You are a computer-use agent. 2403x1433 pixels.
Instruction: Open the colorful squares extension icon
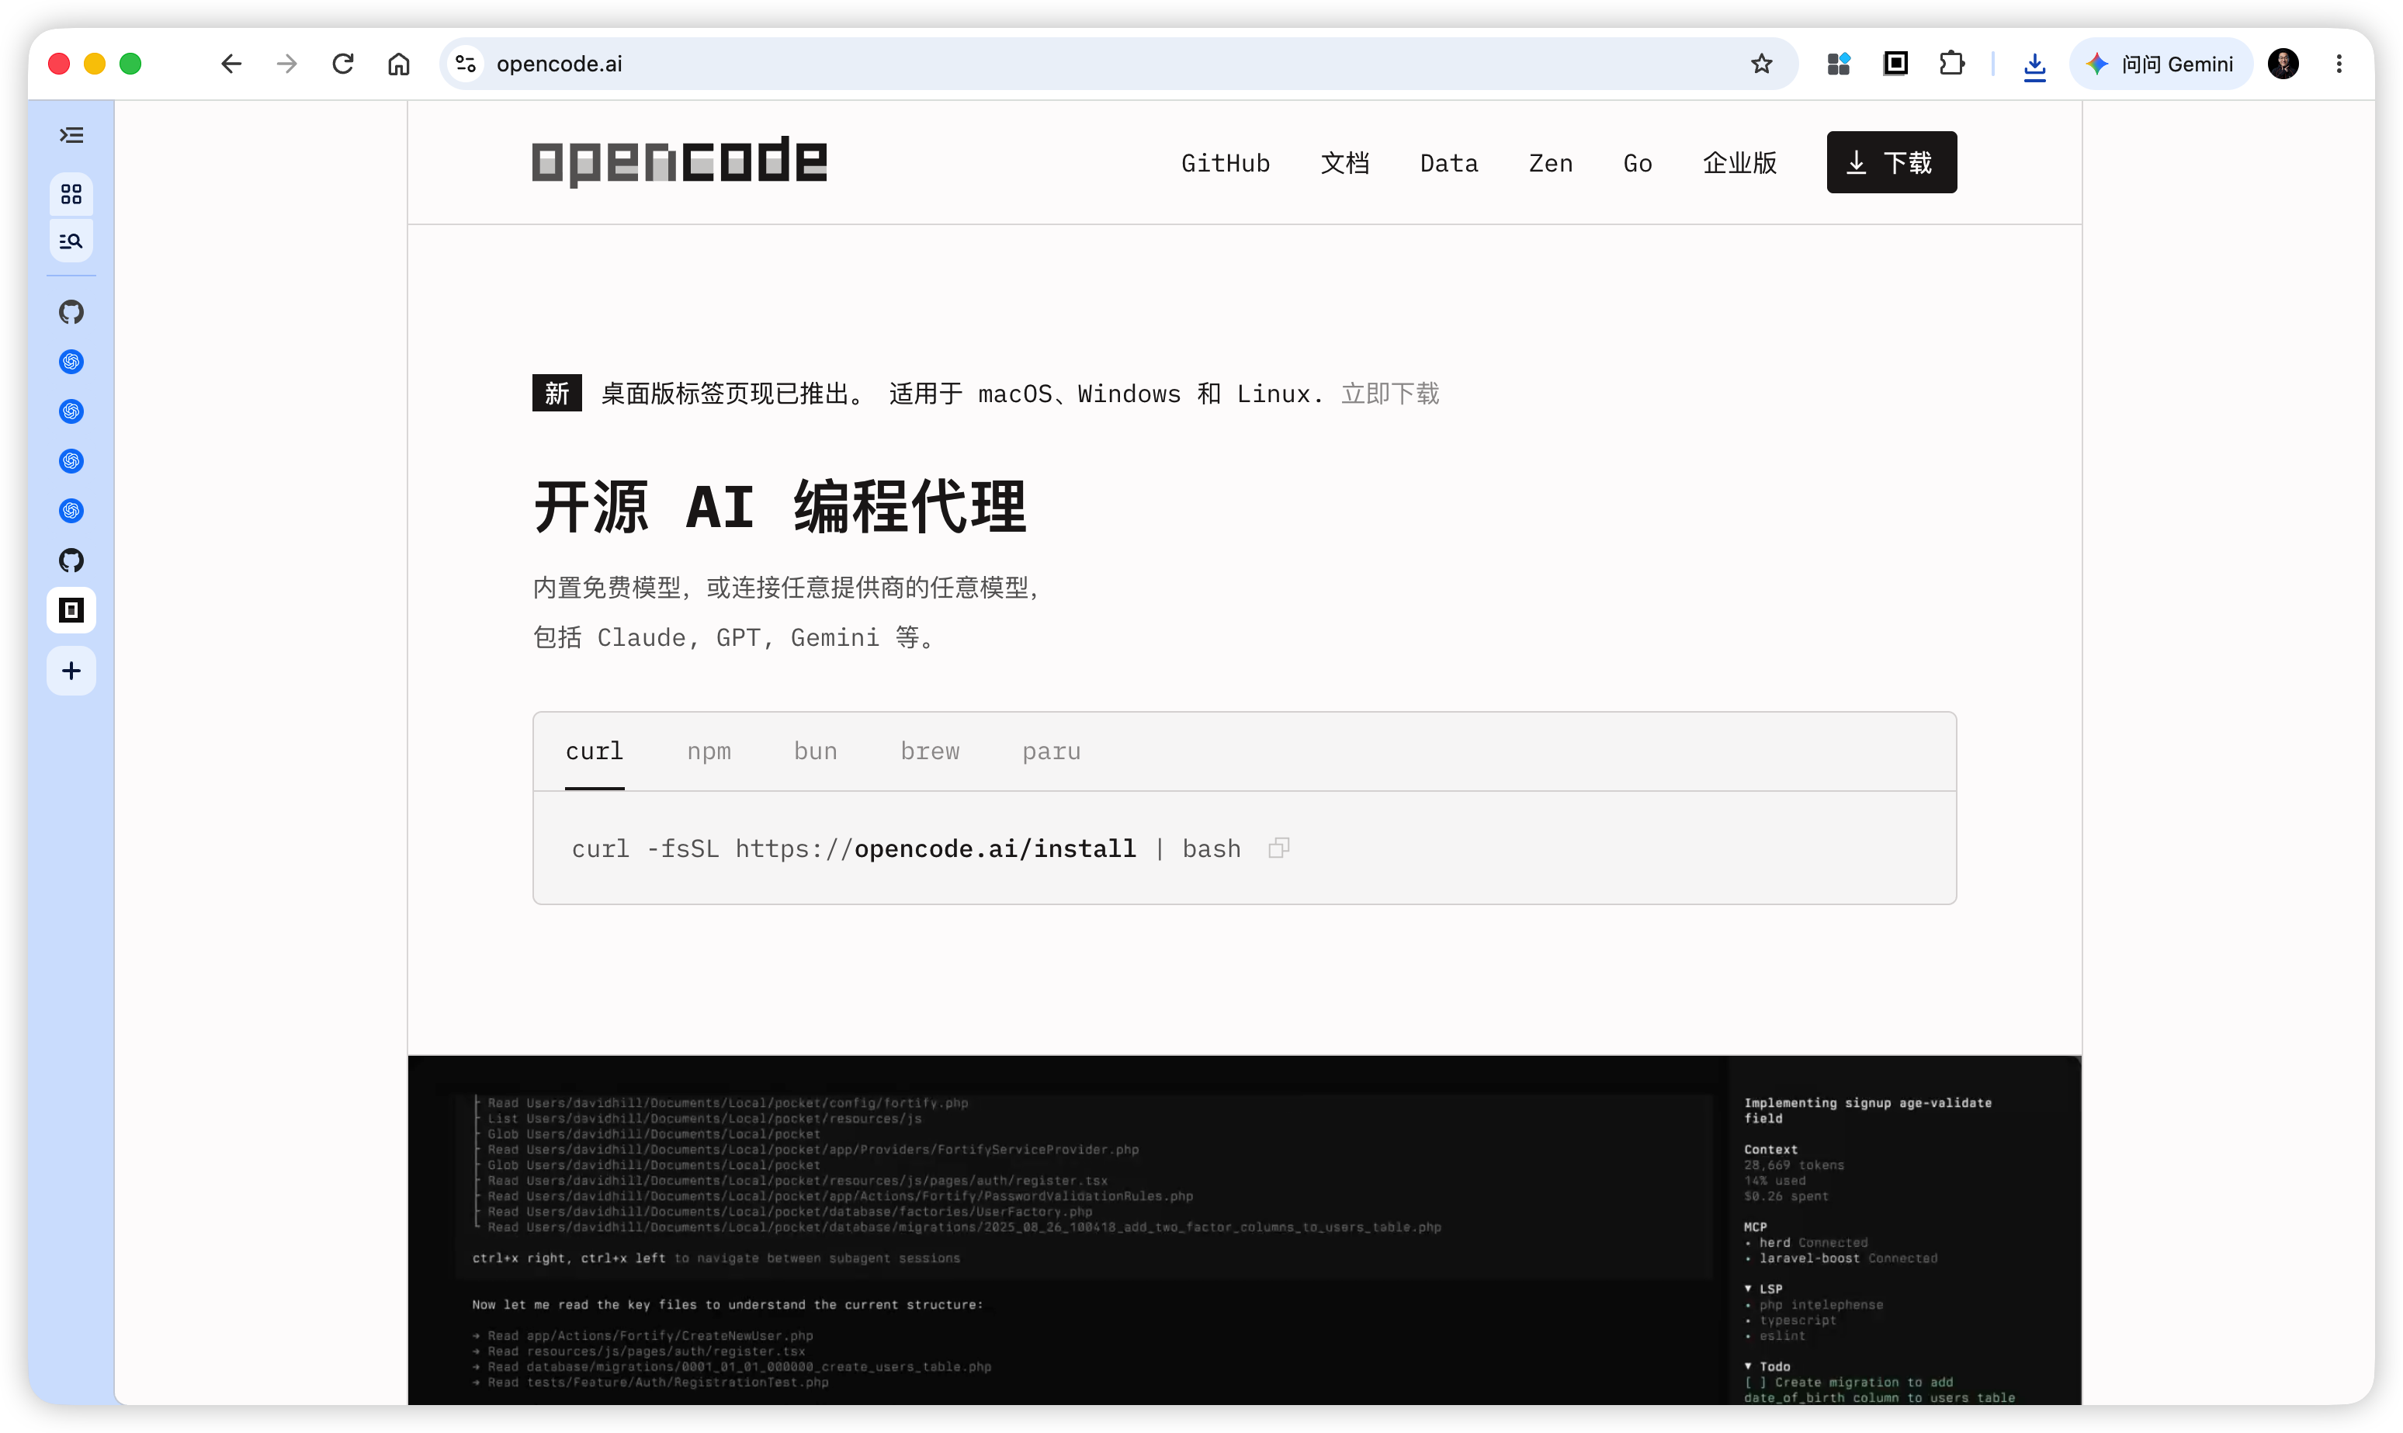pyautogui.click(x=1840, y=64)
